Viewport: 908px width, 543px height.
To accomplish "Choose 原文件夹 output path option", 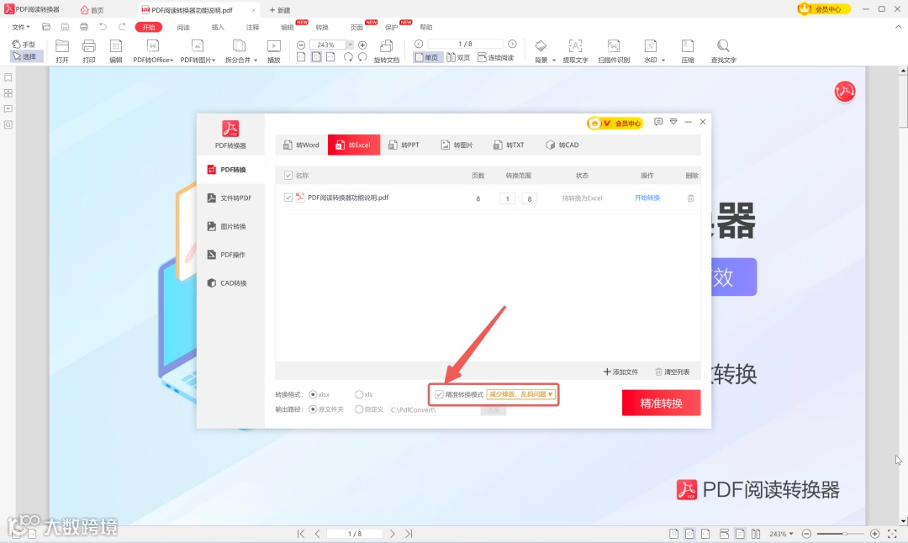I will (313, 409).
